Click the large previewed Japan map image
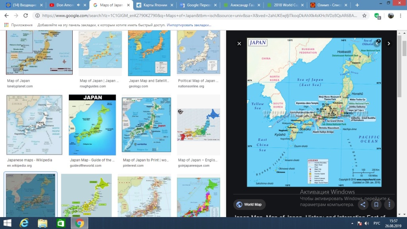The width and height of the screenshot is (407, 229). [314, 112]
